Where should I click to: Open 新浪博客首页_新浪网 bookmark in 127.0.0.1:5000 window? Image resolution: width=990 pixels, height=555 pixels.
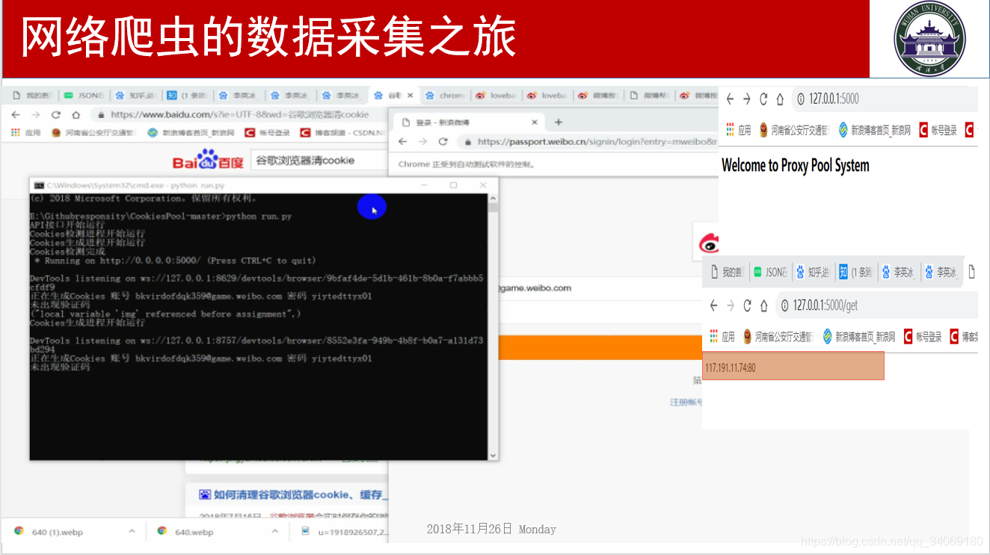876,130
